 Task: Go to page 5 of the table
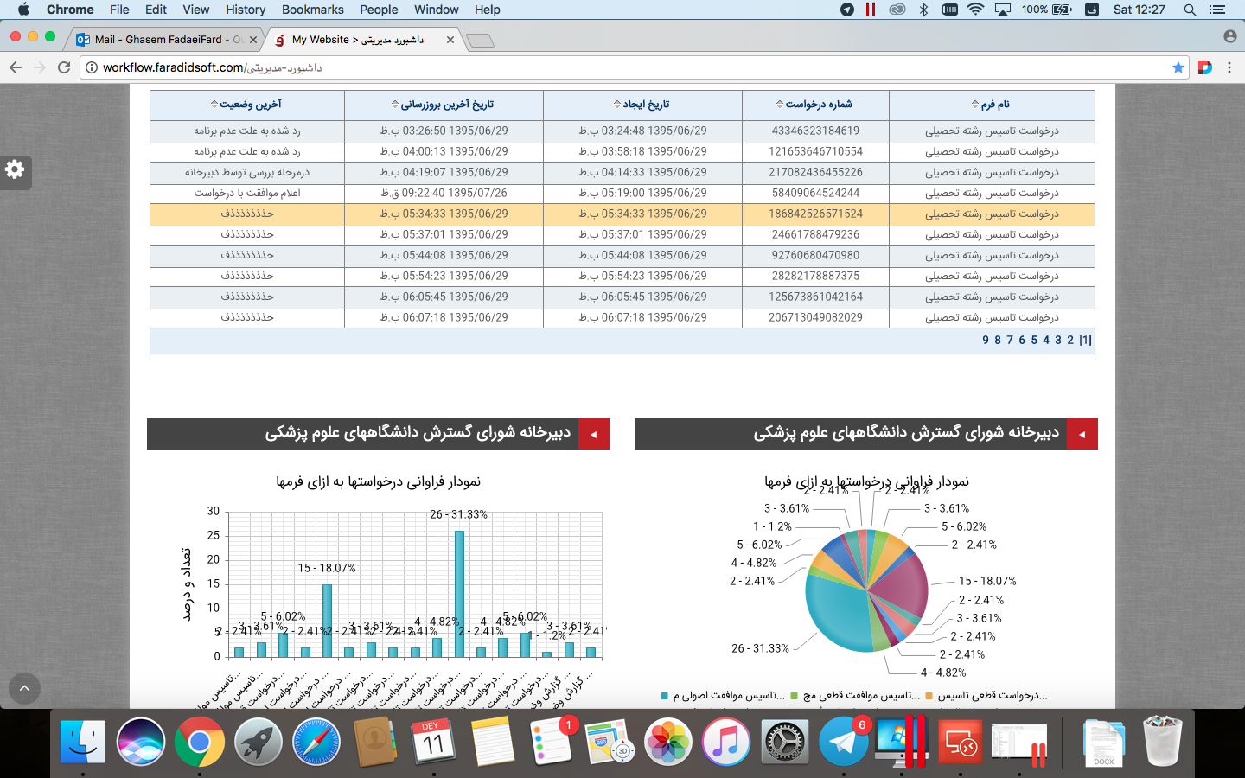[1034, 341]
